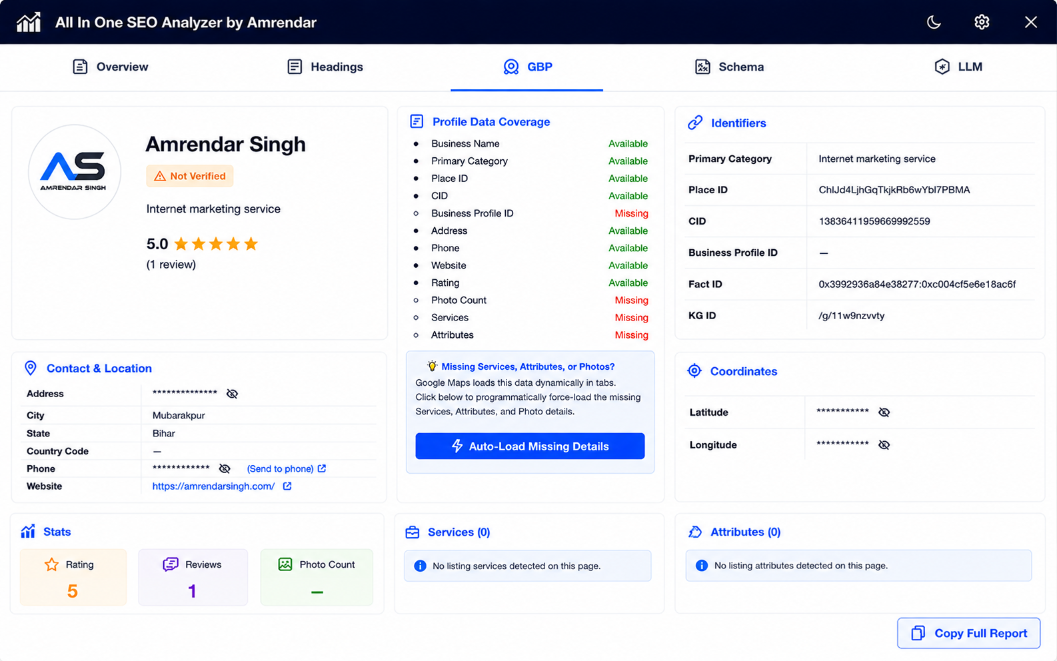Viewport: 1057px width, 661px height.
Task: Click the Rating star icon in Stats
Action: pyautogui.click(x=51, y=564)
